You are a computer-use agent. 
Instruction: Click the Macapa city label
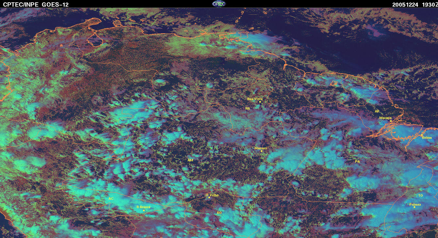(x=385, y=118)
